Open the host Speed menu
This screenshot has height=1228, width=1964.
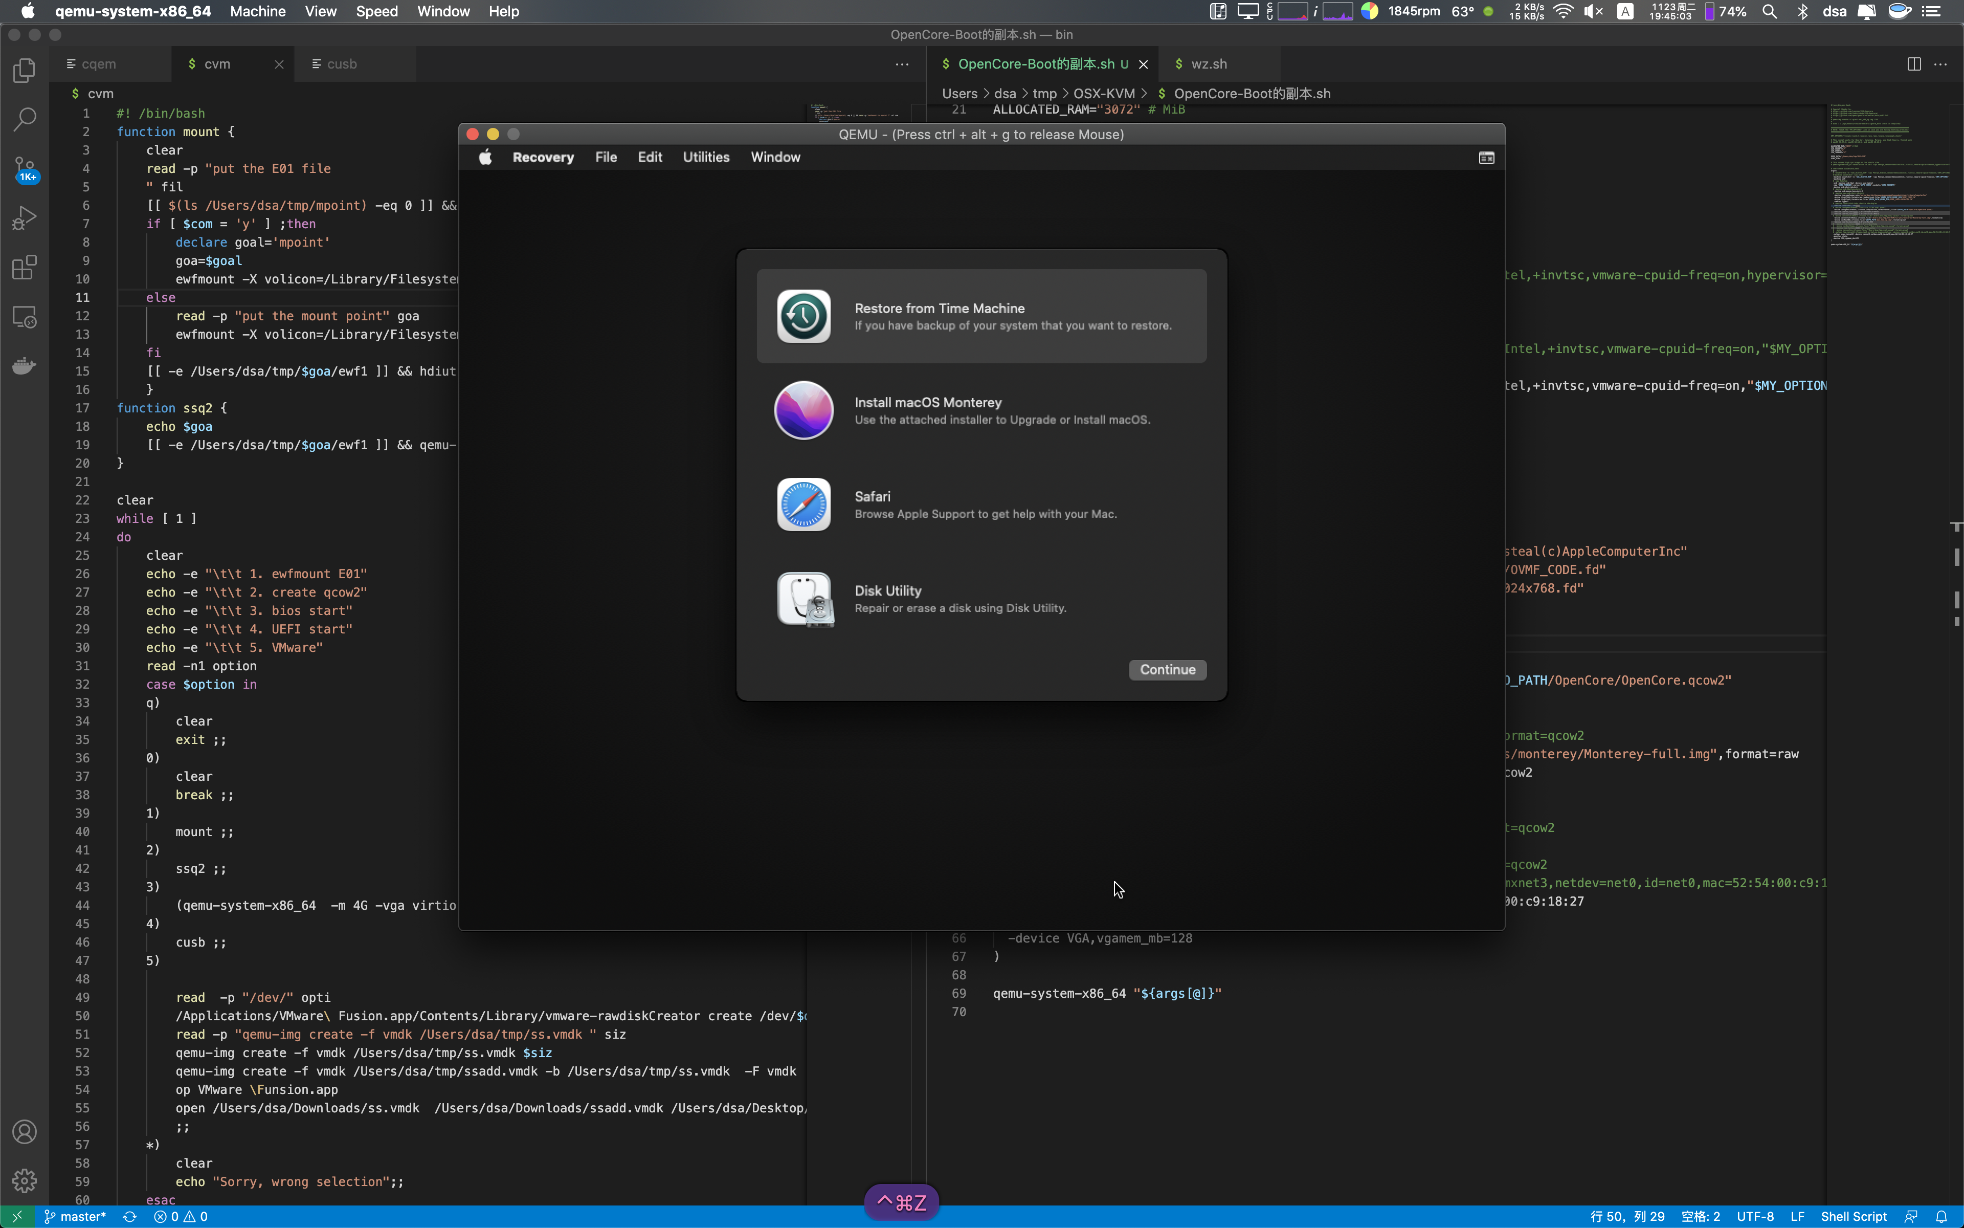[x=376, y=11]
